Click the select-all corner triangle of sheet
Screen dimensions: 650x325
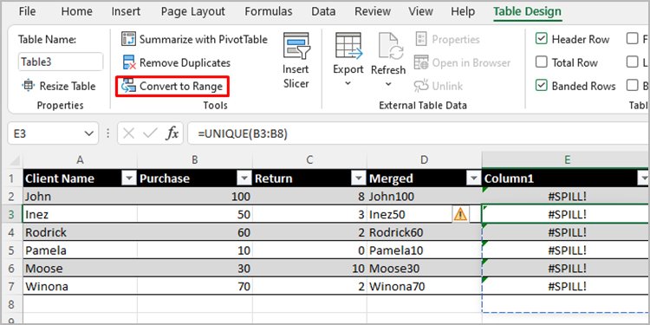16,160
